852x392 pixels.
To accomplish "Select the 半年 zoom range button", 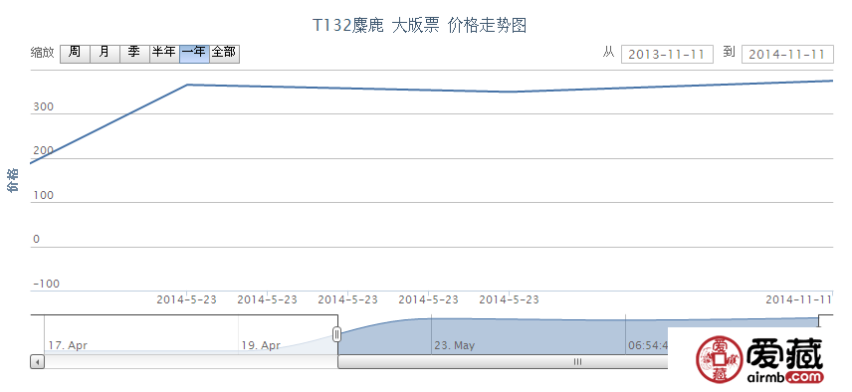I will tap(164, 54).
